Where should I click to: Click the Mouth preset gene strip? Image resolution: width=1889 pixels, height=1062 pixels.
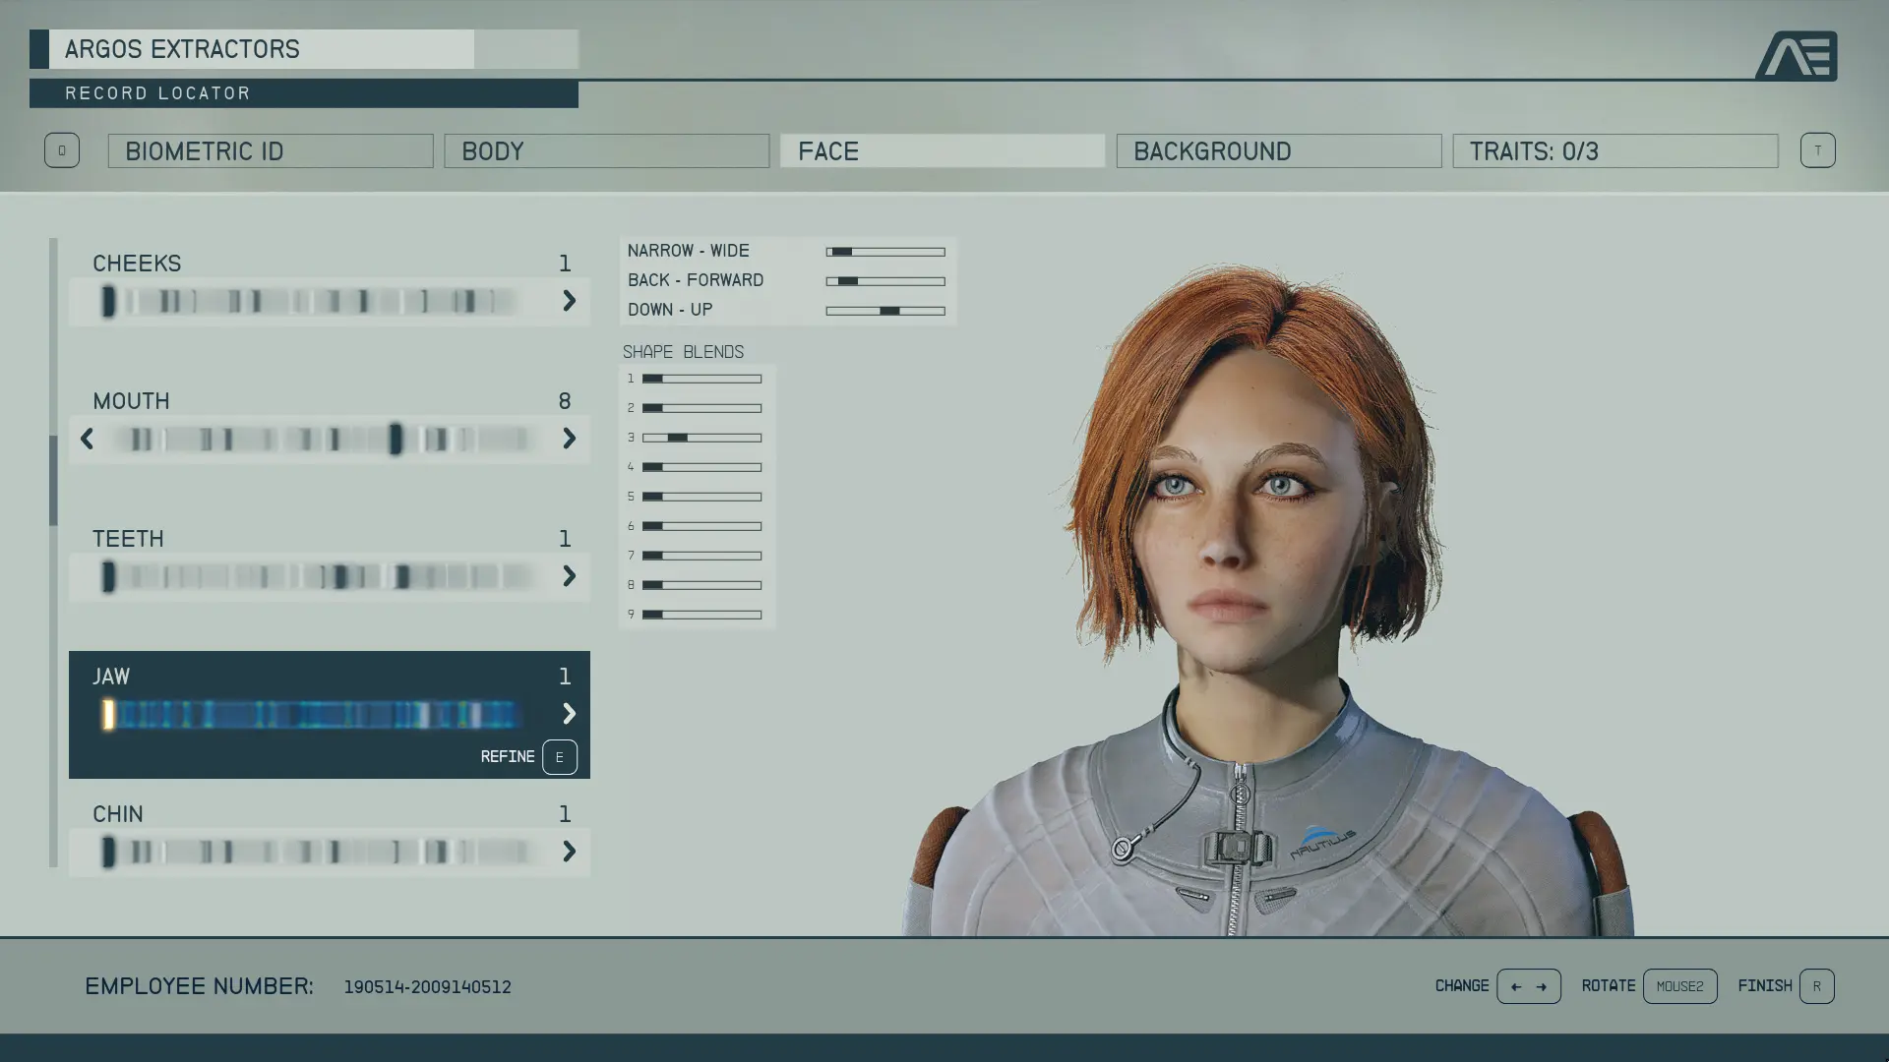325,439
